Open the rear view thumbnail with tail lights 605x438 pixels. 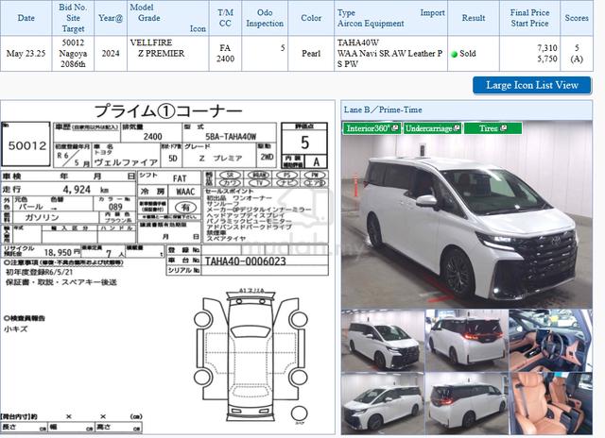(466, 340)
